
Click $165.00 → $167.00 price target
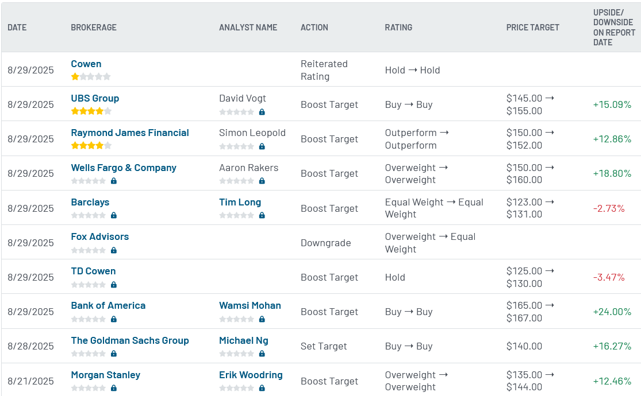point(530,312)
